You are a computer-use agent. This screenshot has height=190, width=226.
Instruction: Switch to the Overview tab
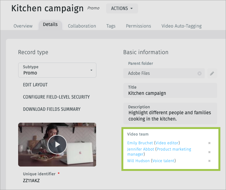pos(23,26)
